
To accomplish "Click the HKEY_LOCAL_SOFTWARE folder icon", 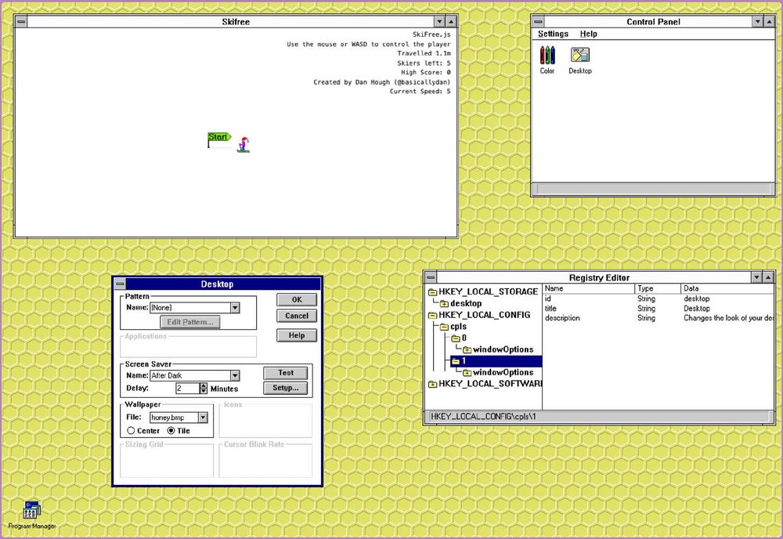I will [x=432, y=384].
